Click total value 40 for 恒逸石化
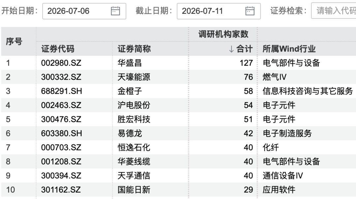 tap(249, 147)
